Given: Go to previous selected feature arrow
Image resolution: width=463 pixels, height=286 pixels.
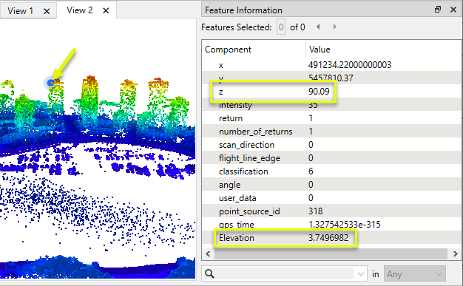Looking at the screenshot, I should 318,27.
